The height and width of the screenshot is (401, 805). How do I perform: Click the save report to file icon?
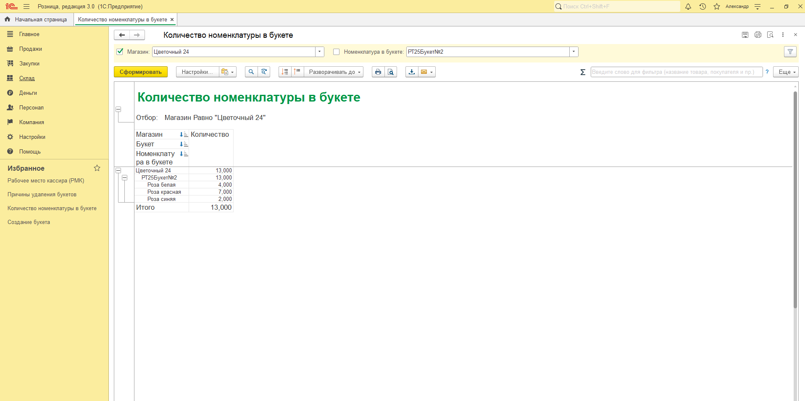pyautogui.click(x=412, y=72)
